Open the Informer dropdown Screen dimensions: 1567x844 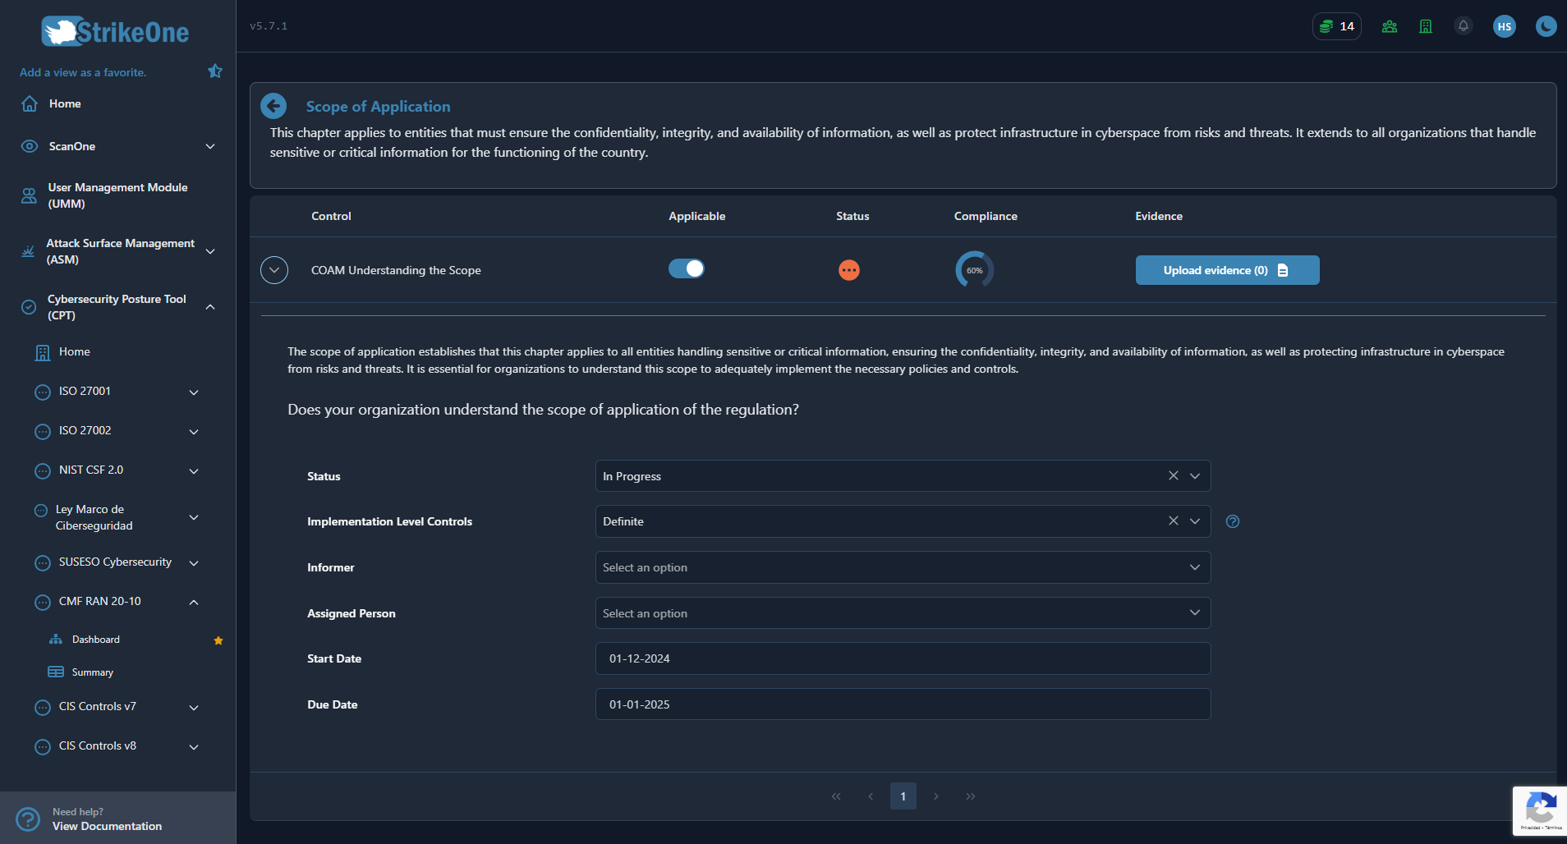[x=902, y=567]
